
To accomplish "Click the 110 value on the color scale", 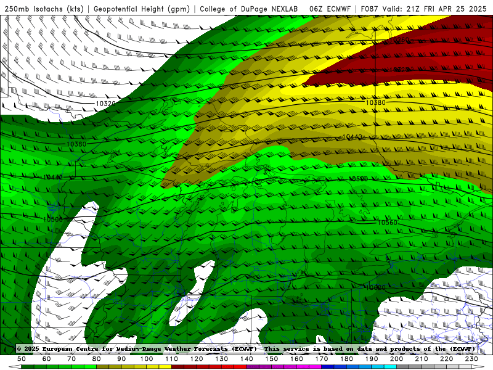I will tap(171, 359).
